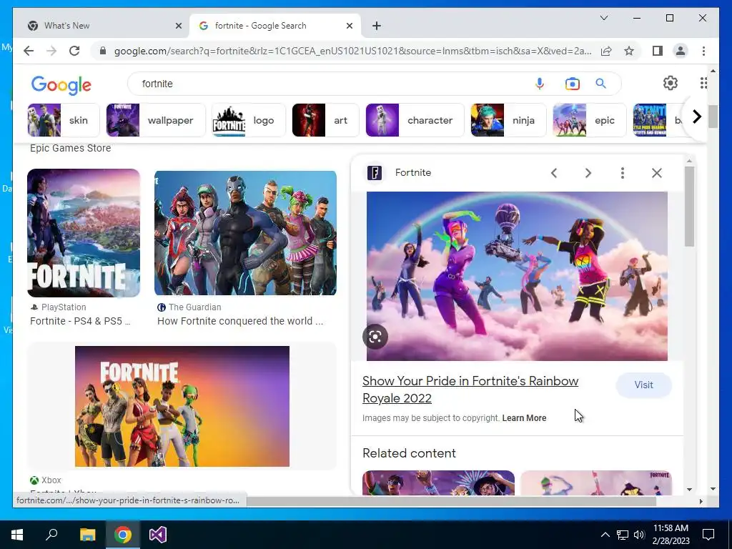Start voice search with microphone icon
Screen dimensions: 732x549
click(x=539, y=84)
